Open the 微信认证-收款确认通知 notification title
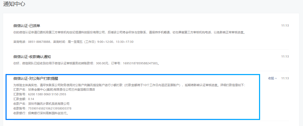This screenshot has width=303, height=126. (x=32, y=57)
